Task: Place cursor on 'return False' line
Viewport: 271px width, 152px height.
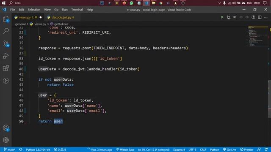Action: pos(60,84)
